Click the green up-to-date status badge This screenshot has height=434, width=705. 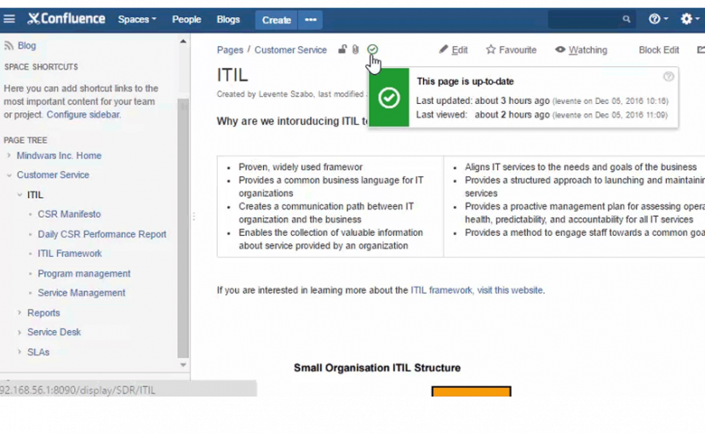(x=389, y=98)
